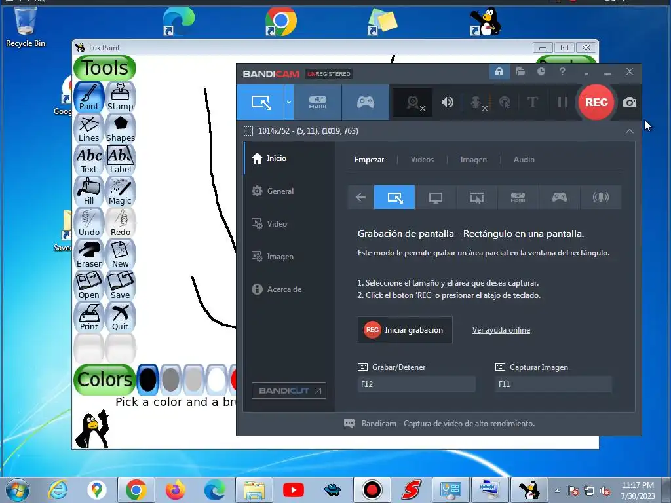
Task: Open recording mode dropdown arrow in Bandicam
Action: click(289, 102)
